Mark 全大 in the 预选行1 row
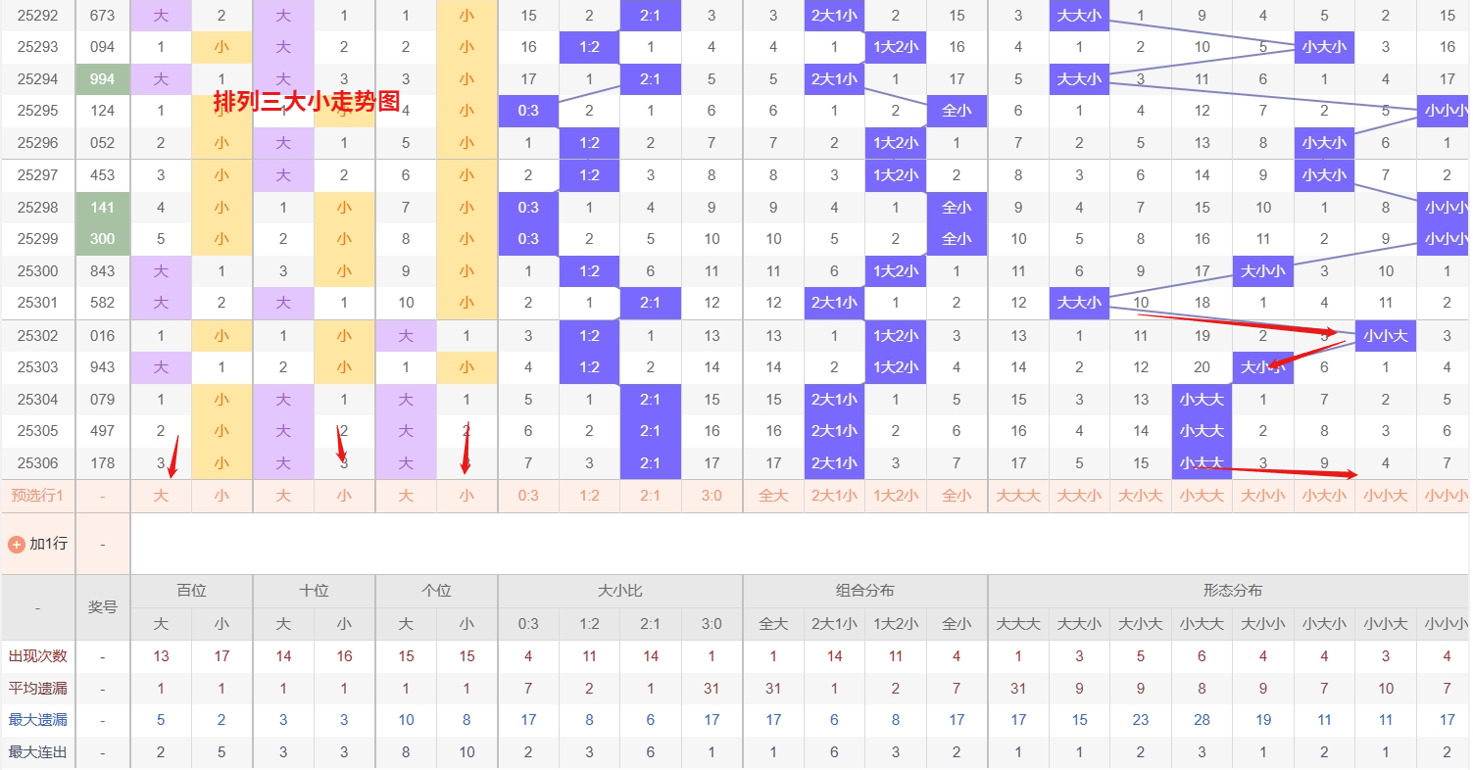 tap(773, 496)
